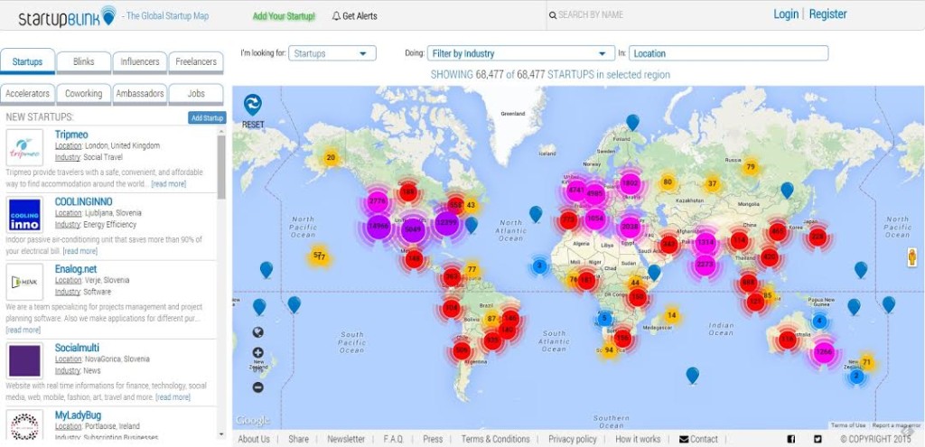
Task: Click the Get Alerts bell icon
Action: 336,16
